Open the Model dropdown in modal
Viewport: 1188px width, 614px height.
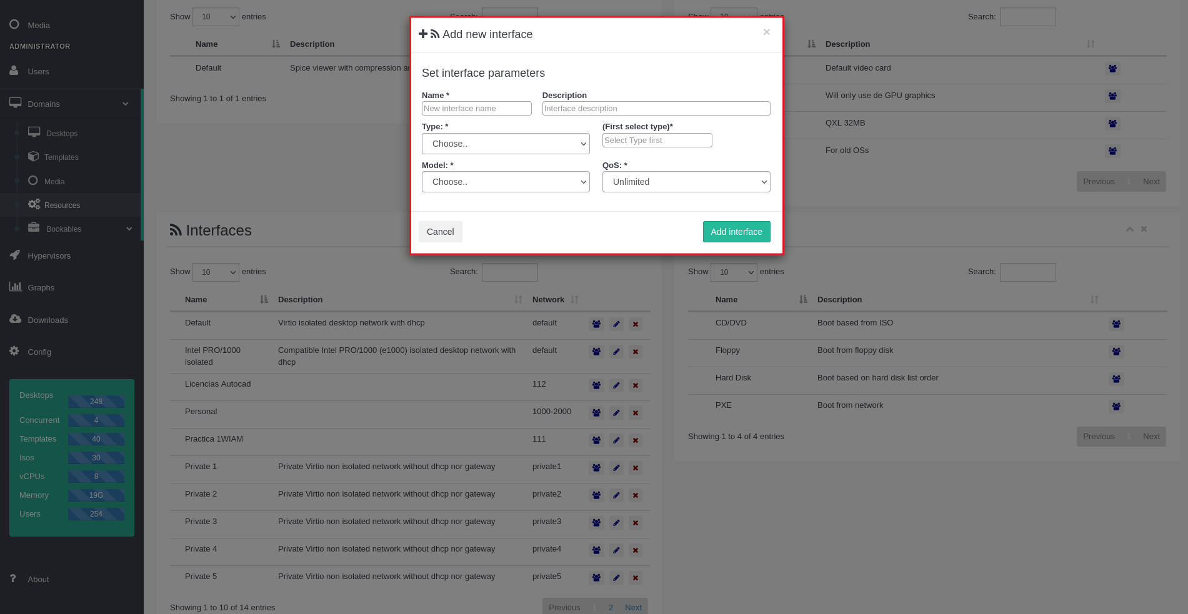point(506,182)
